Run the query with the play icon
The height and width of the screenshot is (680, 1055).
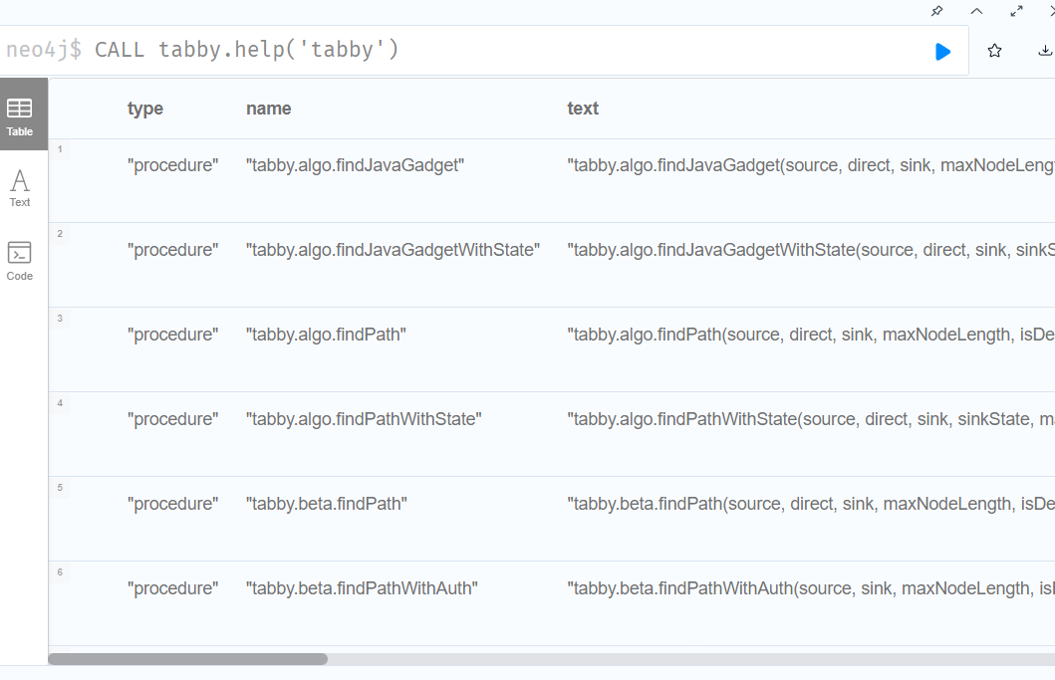(x=942, y=51)
